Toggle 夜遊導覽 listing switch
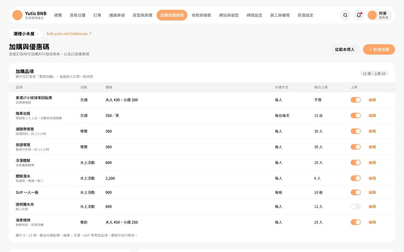This screenshot has width=404, height=252. point(356,147)
